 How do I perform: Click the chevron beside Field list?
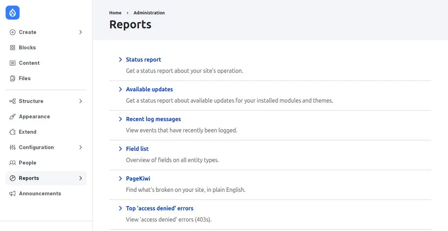pyautogui.click(x=120, y=149)
